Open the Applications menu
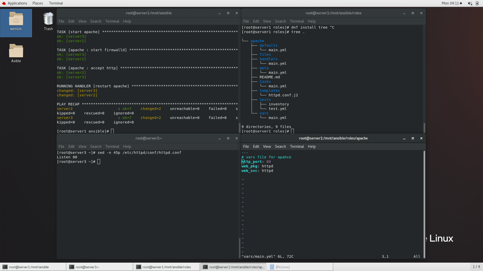This screenshot has width=483, height=271. tap(17, 3)
